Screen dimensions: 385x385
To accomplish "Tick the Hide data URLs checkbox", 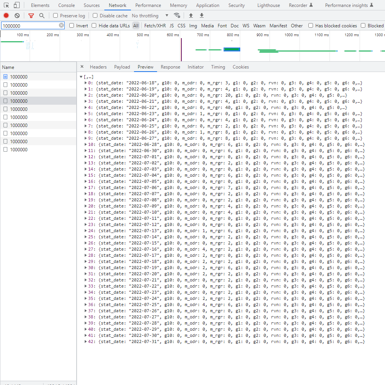I will point(94,25).
